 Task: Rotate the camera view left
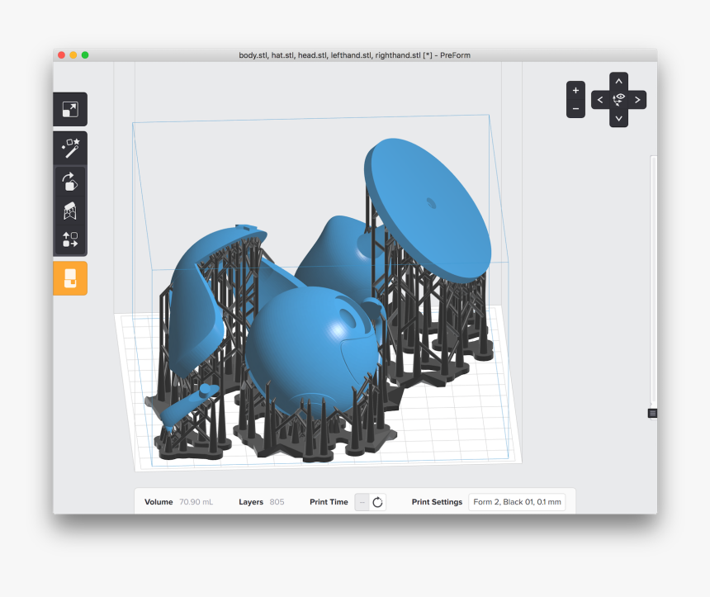pyautogui.click(x=599, y=99)
